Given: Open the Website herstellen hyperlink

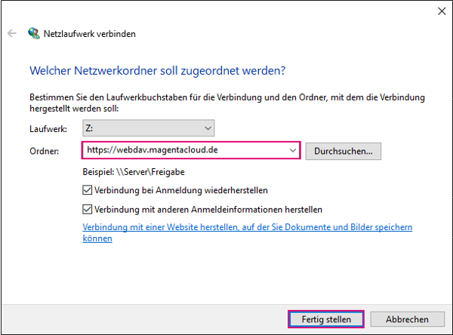Looking at the screenshot, I should tap(248, 233).
